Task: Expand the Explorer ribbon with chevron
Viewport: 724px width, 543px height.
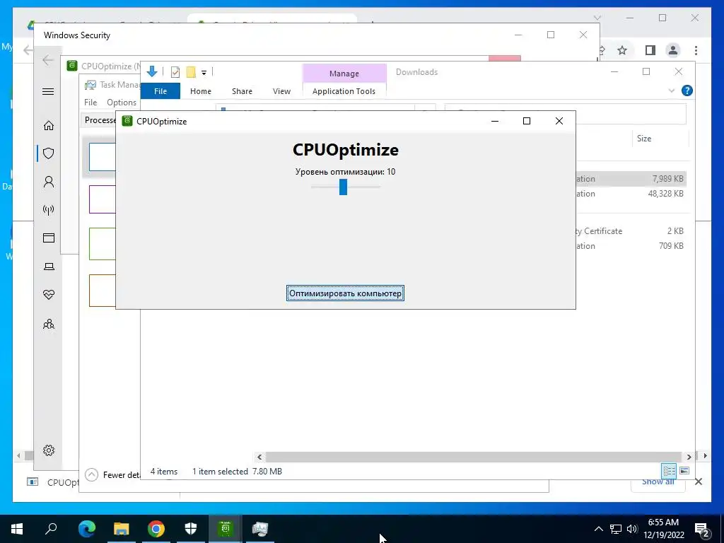Action: point(672,90)
